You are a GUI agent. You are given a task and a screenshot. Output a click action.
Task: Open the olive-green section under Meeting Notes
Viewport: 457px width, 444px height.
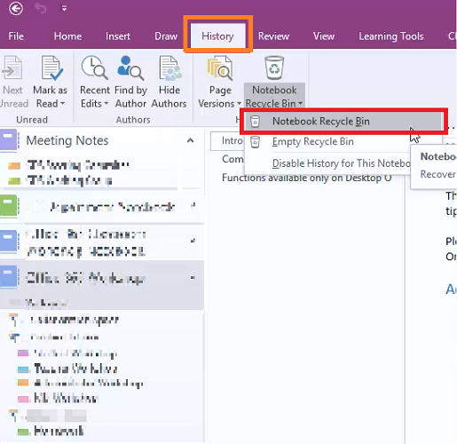[14, 180]
